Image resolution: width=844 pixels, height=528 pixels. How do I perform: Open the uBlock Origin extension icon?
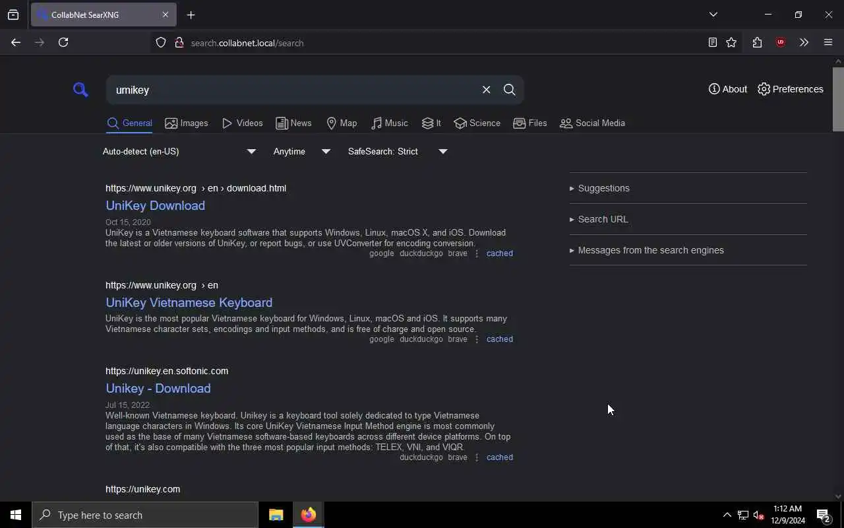tap(781, 43)
